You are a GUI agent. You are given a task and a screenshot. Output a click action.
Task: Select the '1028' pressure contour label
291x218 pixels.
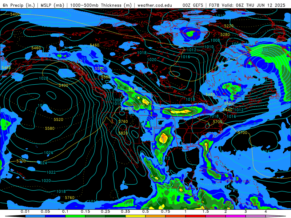click(44, 78)
